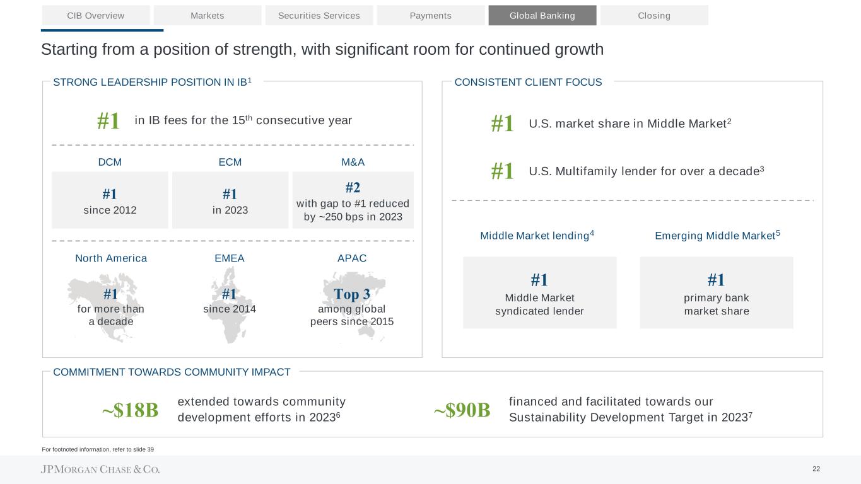Click the ~$18B community development figure

tap(130, 410)
